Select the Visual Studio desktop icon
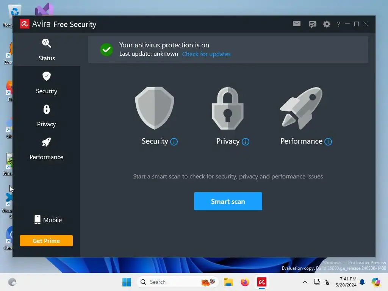 44,9
